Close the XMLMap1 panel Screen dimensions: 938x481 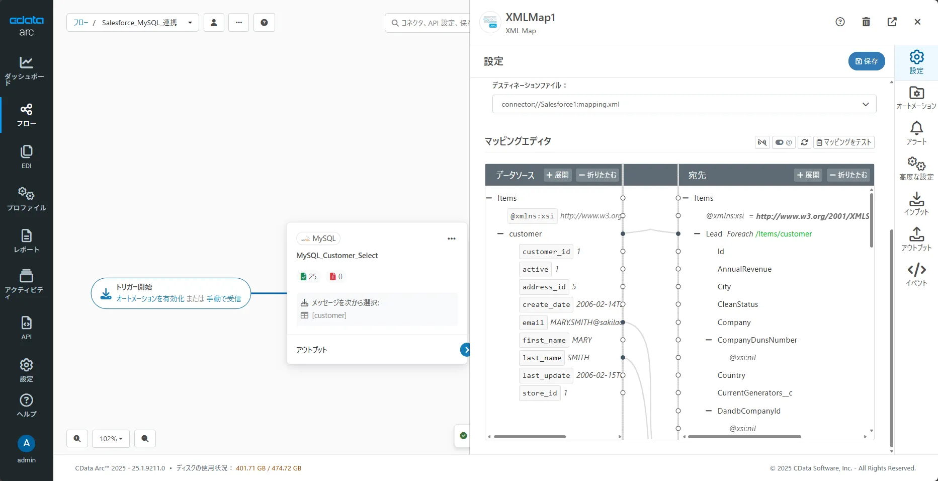[917, 22]
